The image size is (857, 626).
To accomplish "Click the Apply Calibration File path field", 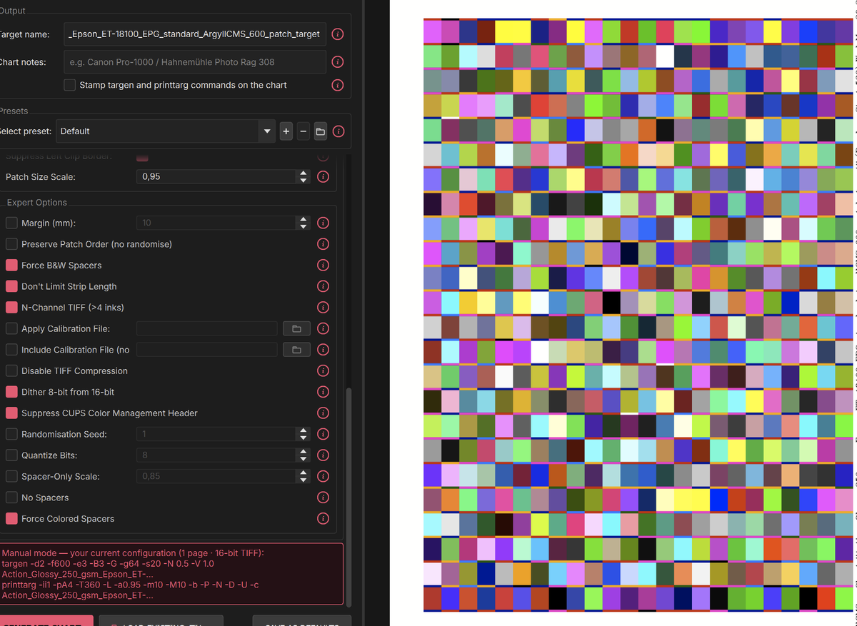I will coord(207,328).
